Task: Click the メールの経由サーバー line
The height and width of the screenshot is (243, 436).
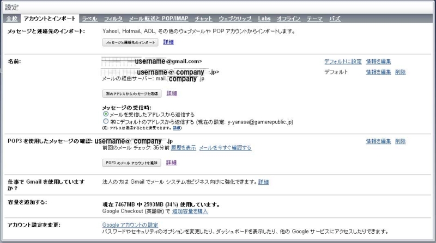Action: [x=153, y=79]
